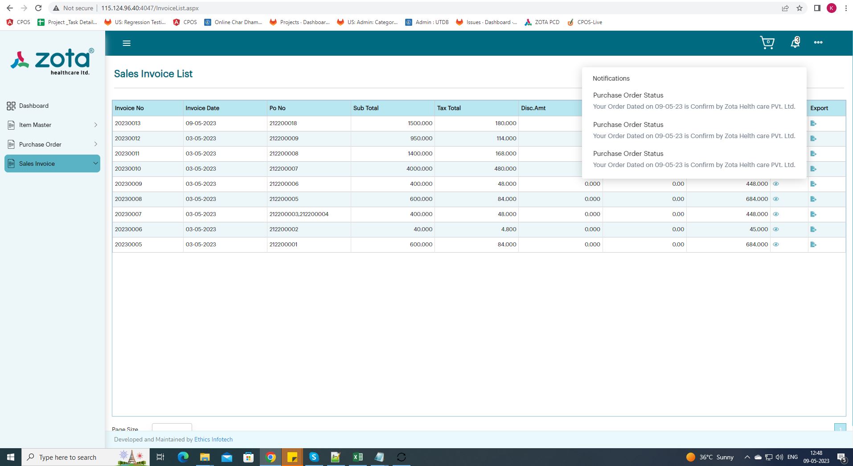The width and height of the screenshot is (853, 466).
Task: Collapse the Sales Invoice submenu arrow
Action: click(x=95, y=164)
